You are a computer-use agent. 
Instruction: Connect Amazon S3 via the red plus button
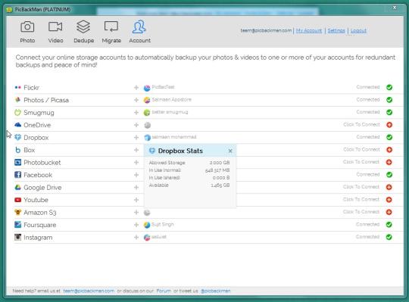(x=389, y=212)
